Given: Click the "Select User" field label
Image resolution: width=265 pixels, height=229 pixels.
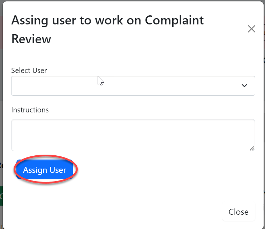Looking at the screenshot, I should tap(29, 70).
